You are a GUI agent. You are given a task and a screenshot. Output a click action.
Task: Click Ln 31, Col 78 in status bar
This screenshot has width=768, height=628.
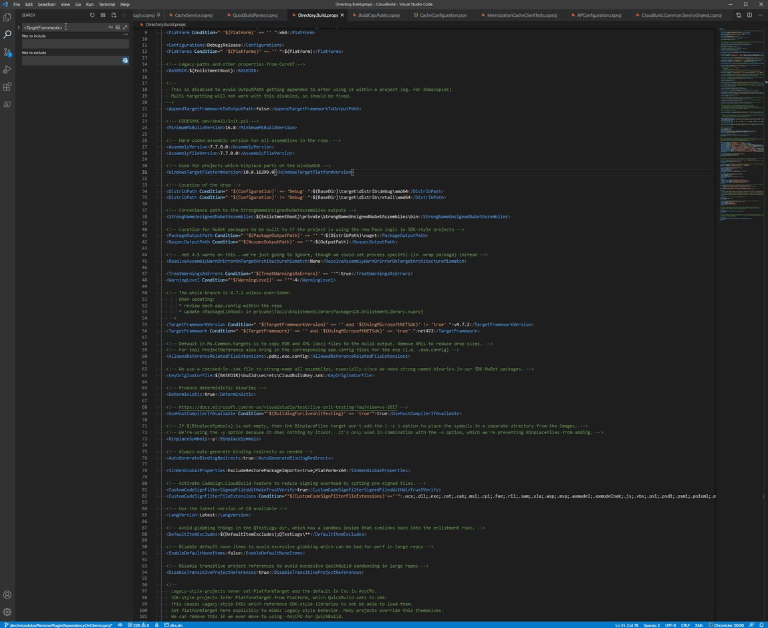point(626,625)
